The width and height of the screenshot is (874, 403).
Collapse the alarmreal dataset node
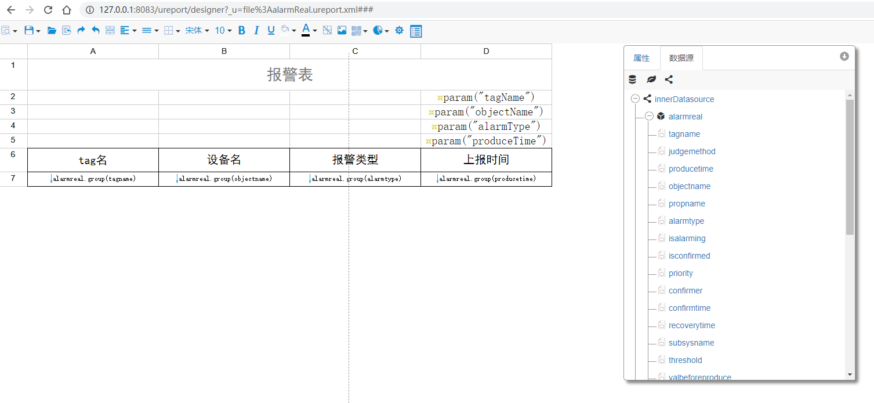[649, 117]
